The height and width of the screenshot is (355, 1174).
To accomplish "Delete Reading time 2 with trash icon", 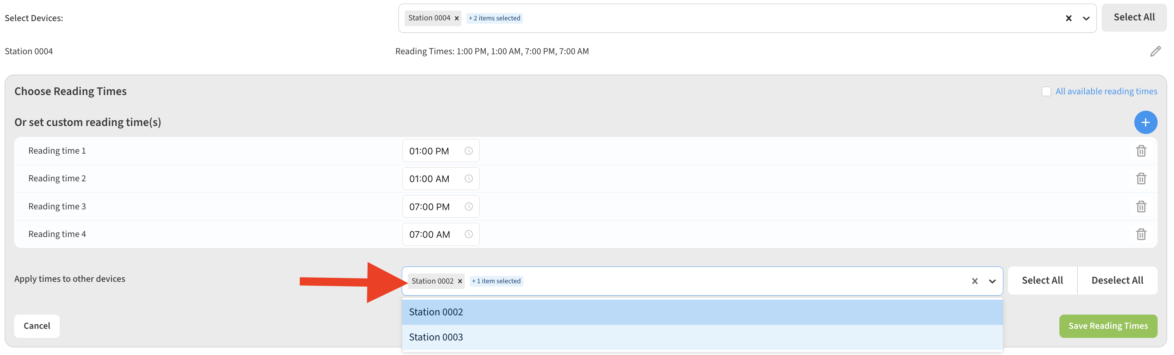I will [x=1141, y=179].
